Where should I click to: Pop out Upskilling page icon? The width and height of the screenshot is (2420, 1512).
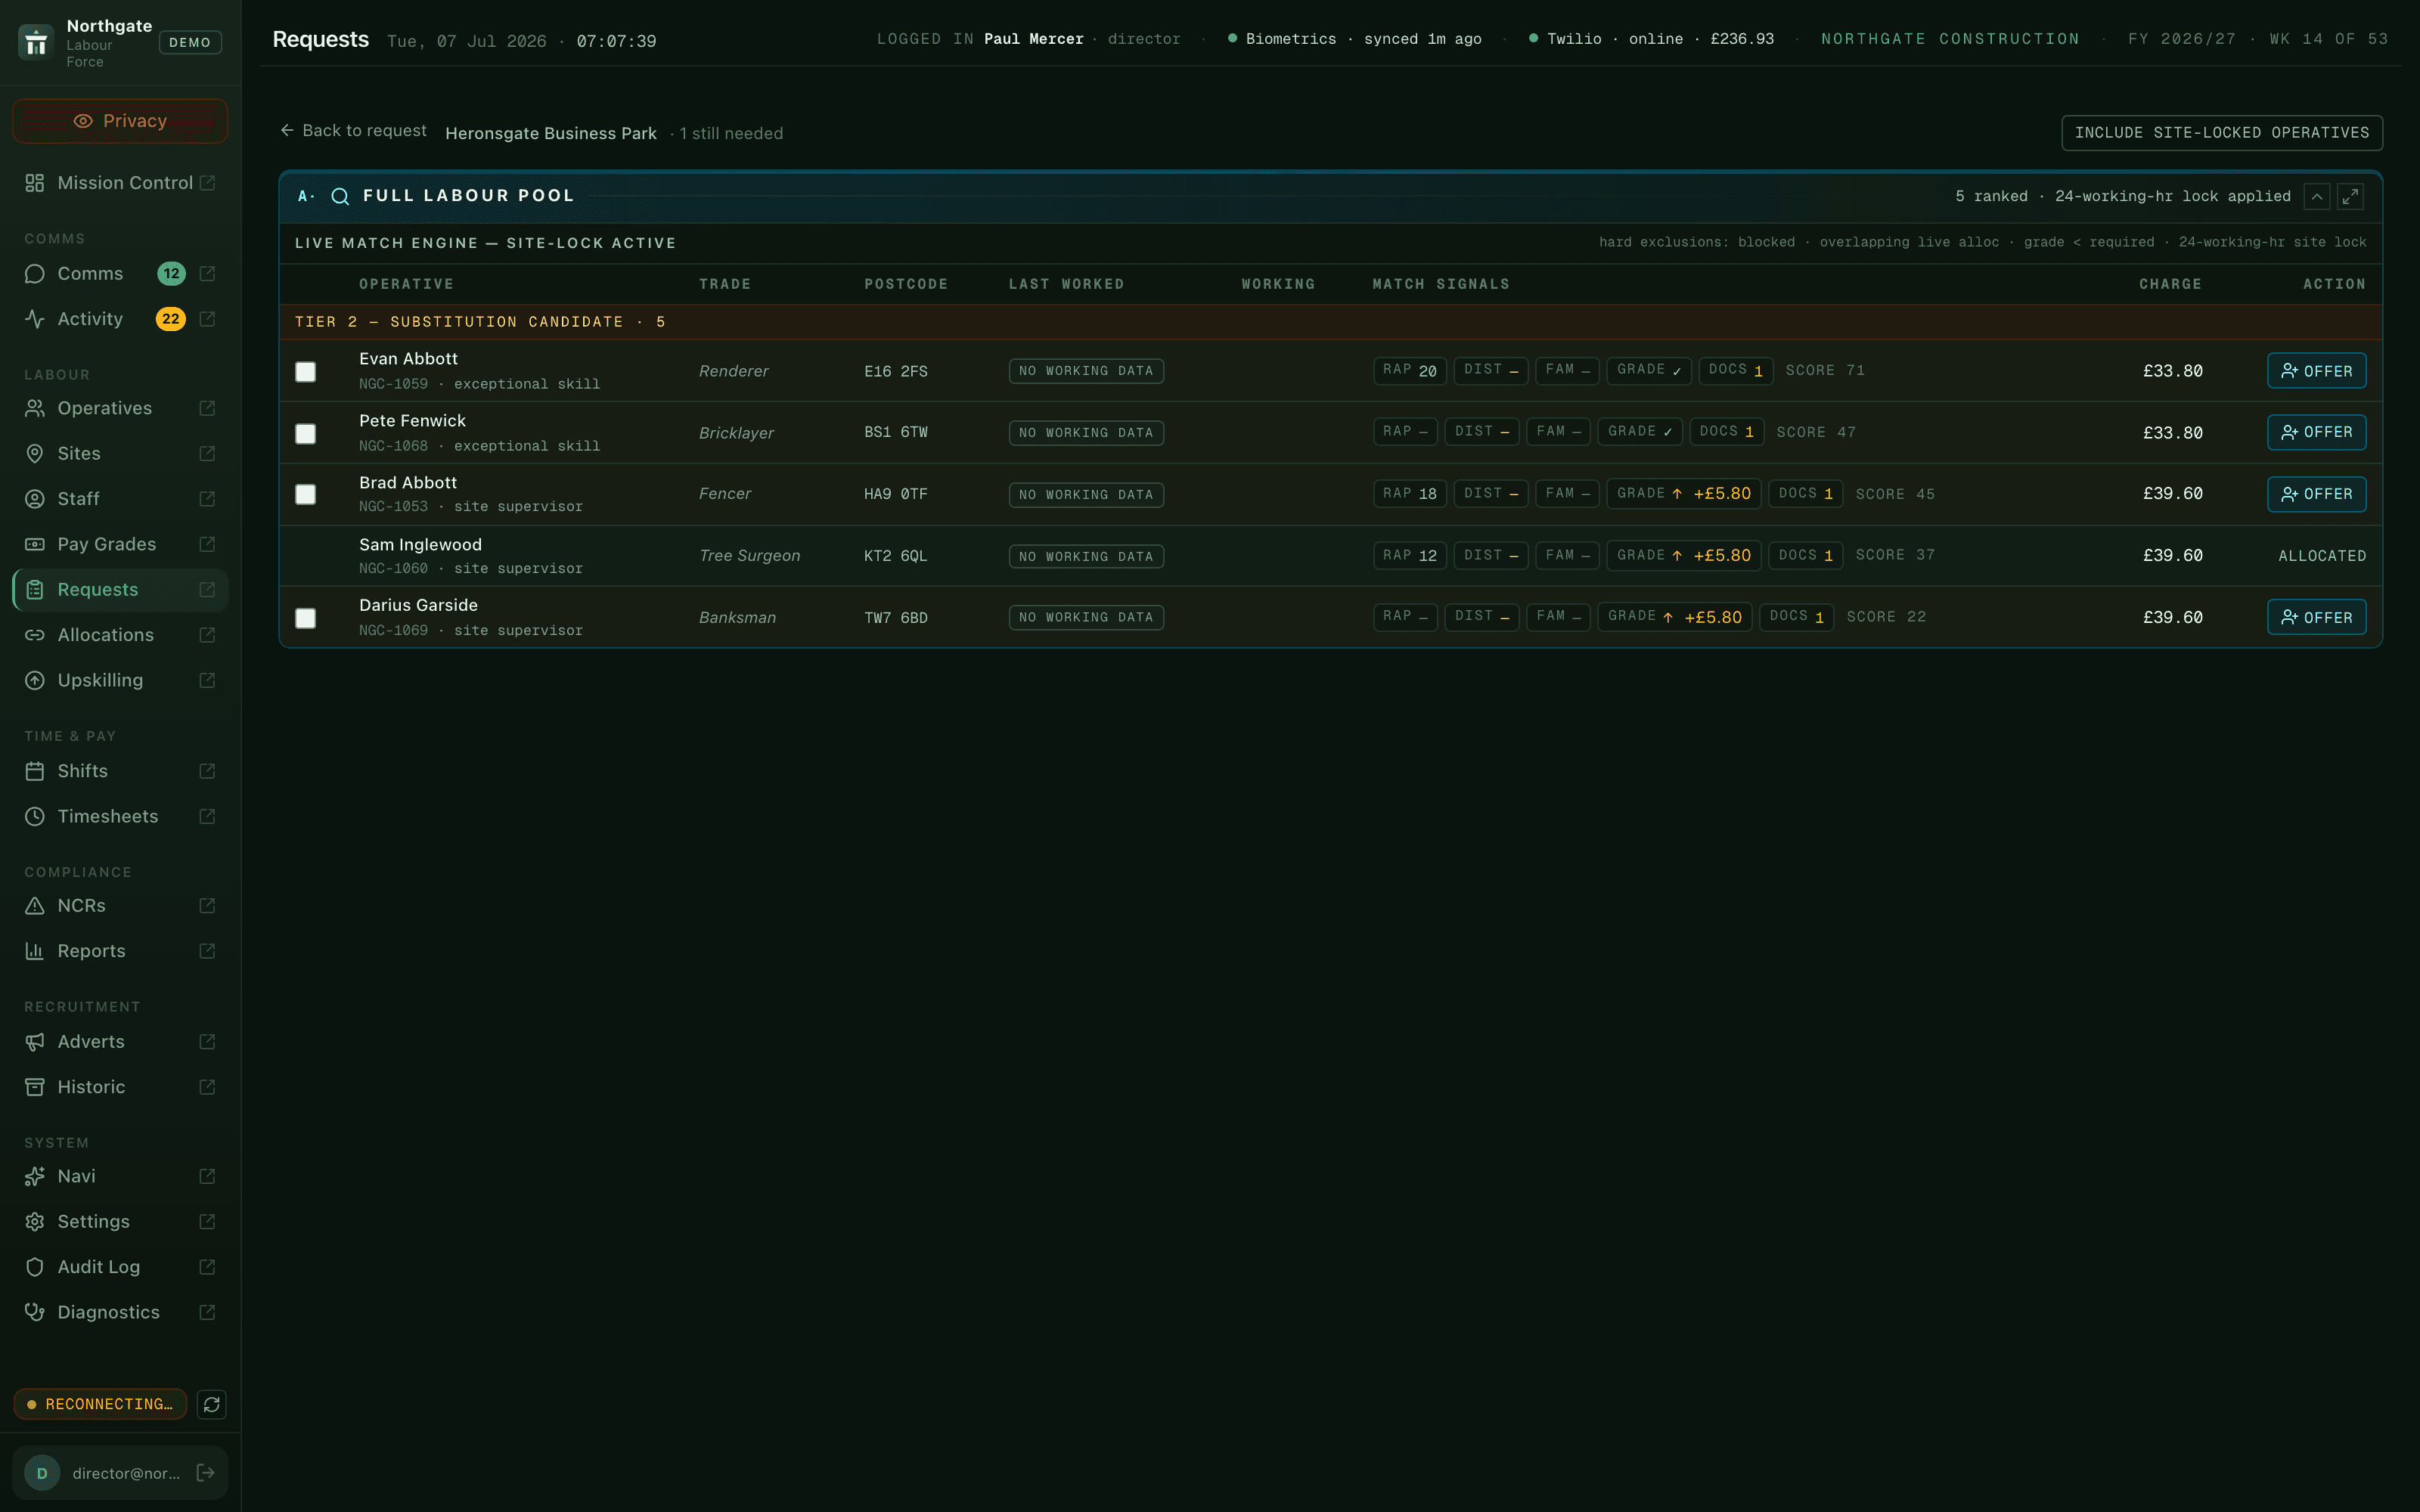click(207, 680)
